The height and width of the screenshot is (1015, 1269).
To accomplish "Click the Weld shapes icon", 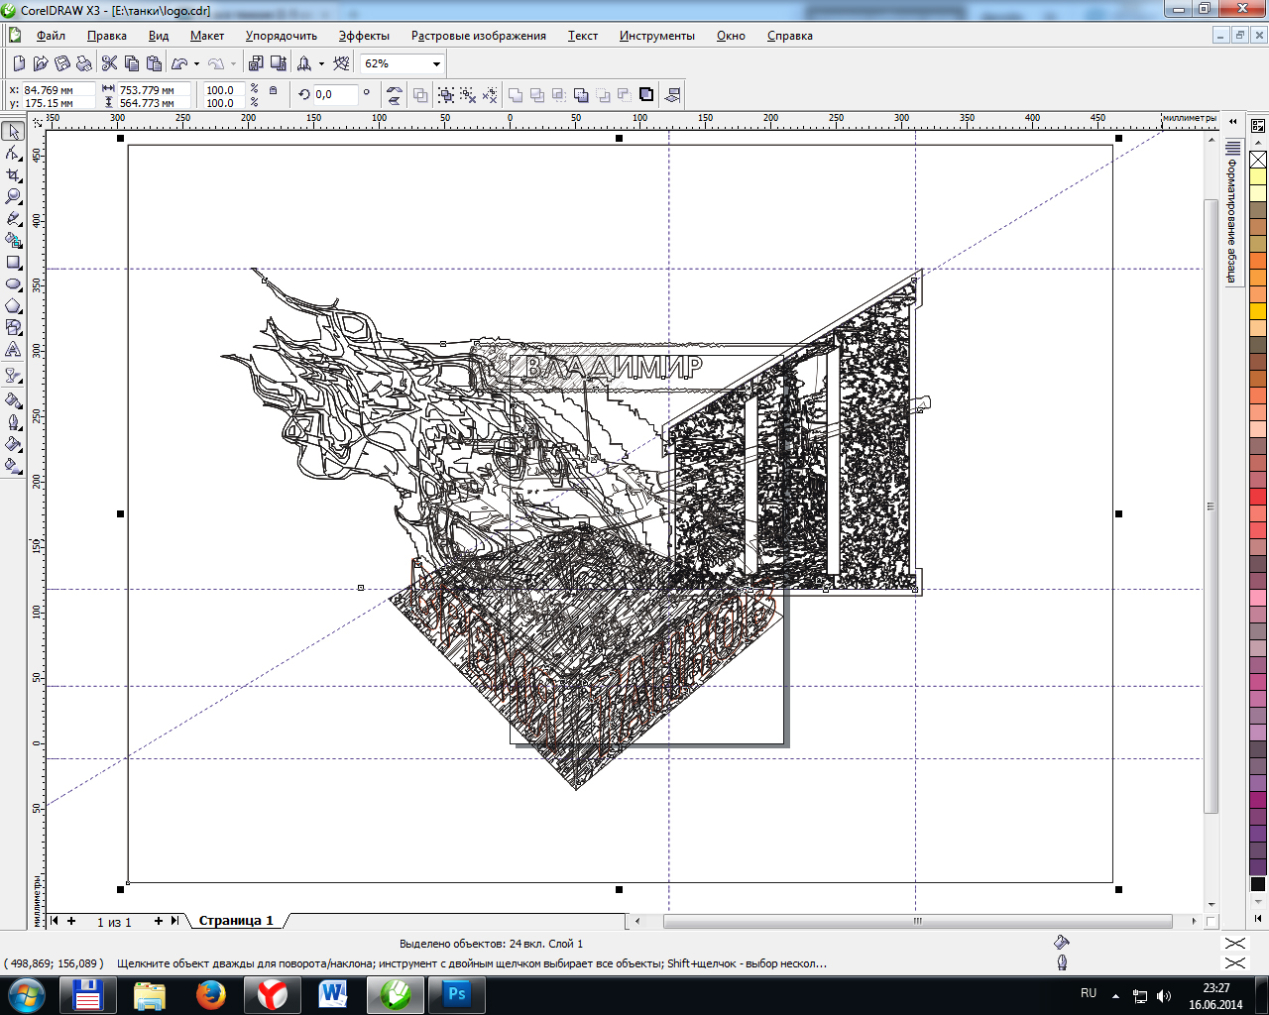I will [516, 95].
